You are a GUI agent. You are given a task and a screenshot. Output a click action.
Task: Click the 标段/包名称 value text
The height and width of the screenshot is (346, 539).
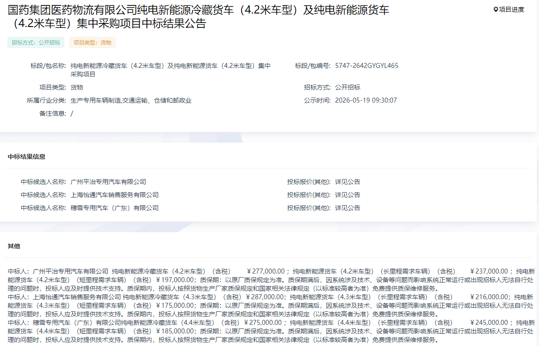(x=171, y=70)
